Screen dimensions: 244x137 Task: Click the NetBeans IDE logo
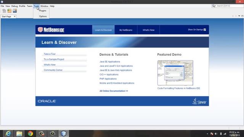[x=51, y=30]
